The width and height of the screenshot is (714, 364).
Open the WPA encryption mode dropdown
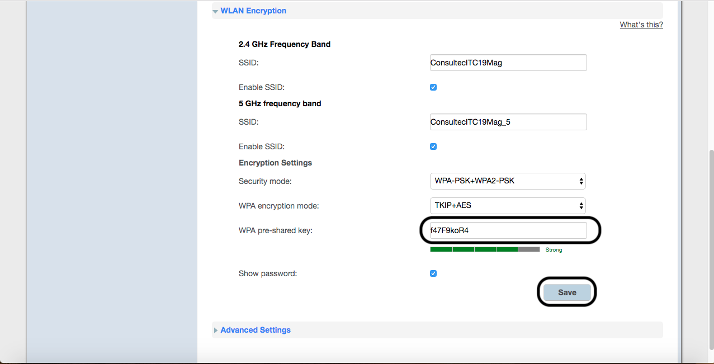tap(507, 205)
